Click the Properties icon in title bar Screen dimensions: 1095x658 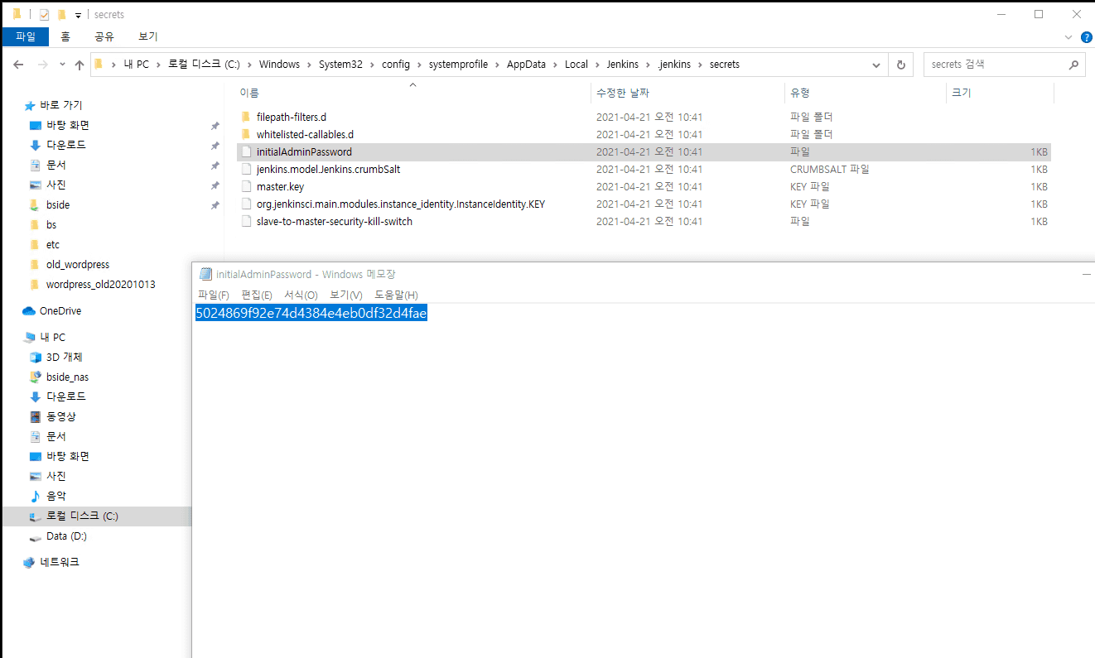44,15
